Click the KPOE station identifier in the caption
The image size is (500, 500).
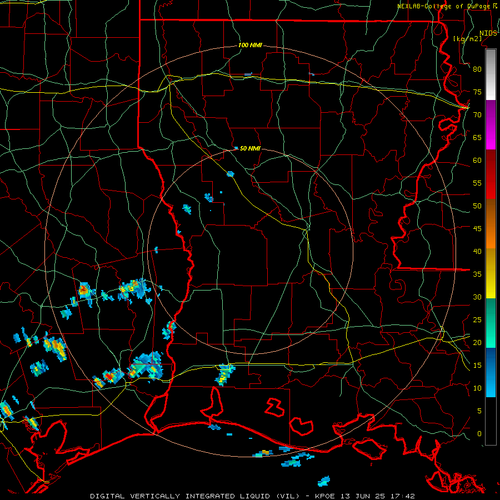click(326, 496)
